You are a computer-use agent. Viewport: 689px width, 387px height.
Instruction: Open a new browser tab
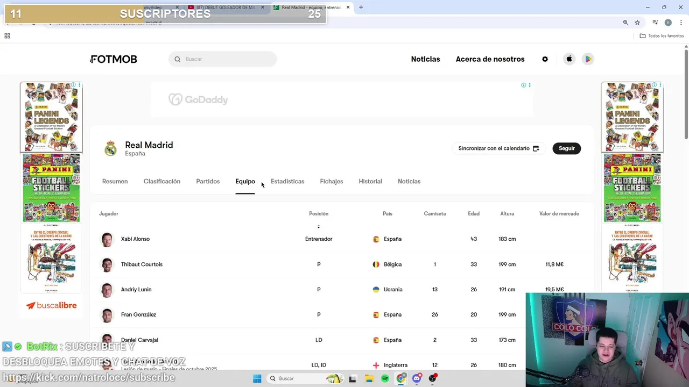click(361, 8)
